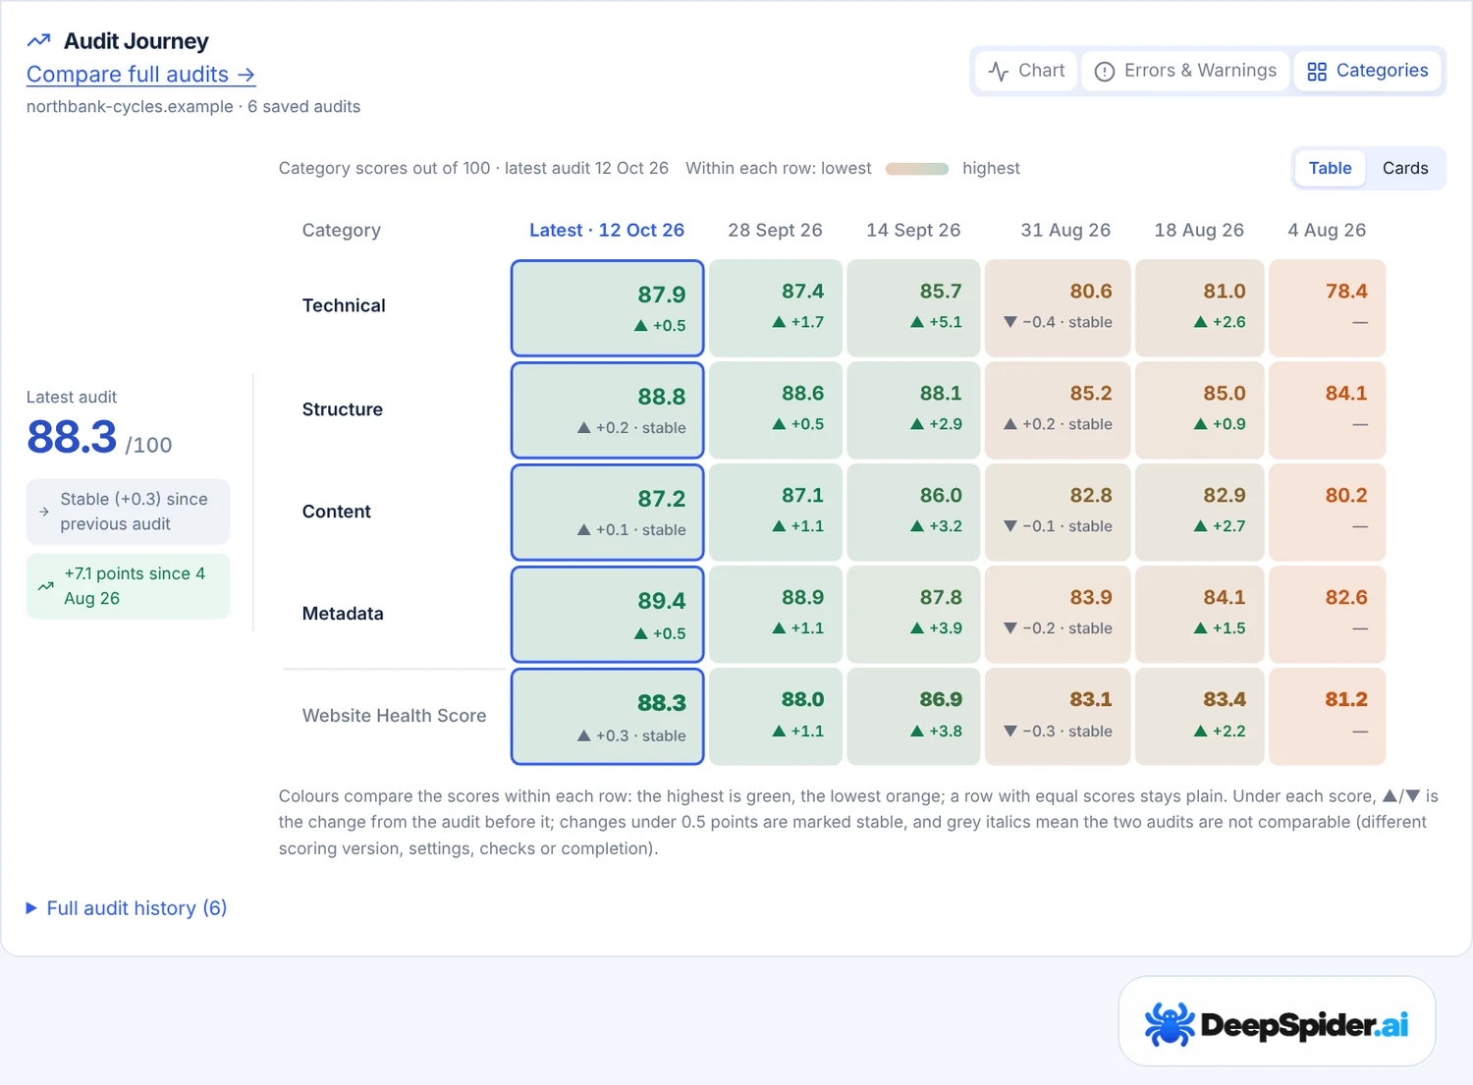Viewport: 1473px width, 1085px height.
Task: Click the Metadata row label
Action: click(x=343, y=614)
